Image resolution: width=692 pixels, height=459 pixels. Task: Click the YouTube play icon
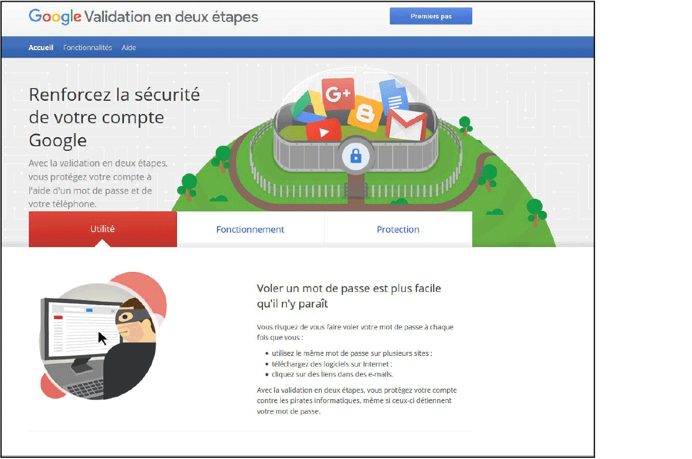(324, 132)
